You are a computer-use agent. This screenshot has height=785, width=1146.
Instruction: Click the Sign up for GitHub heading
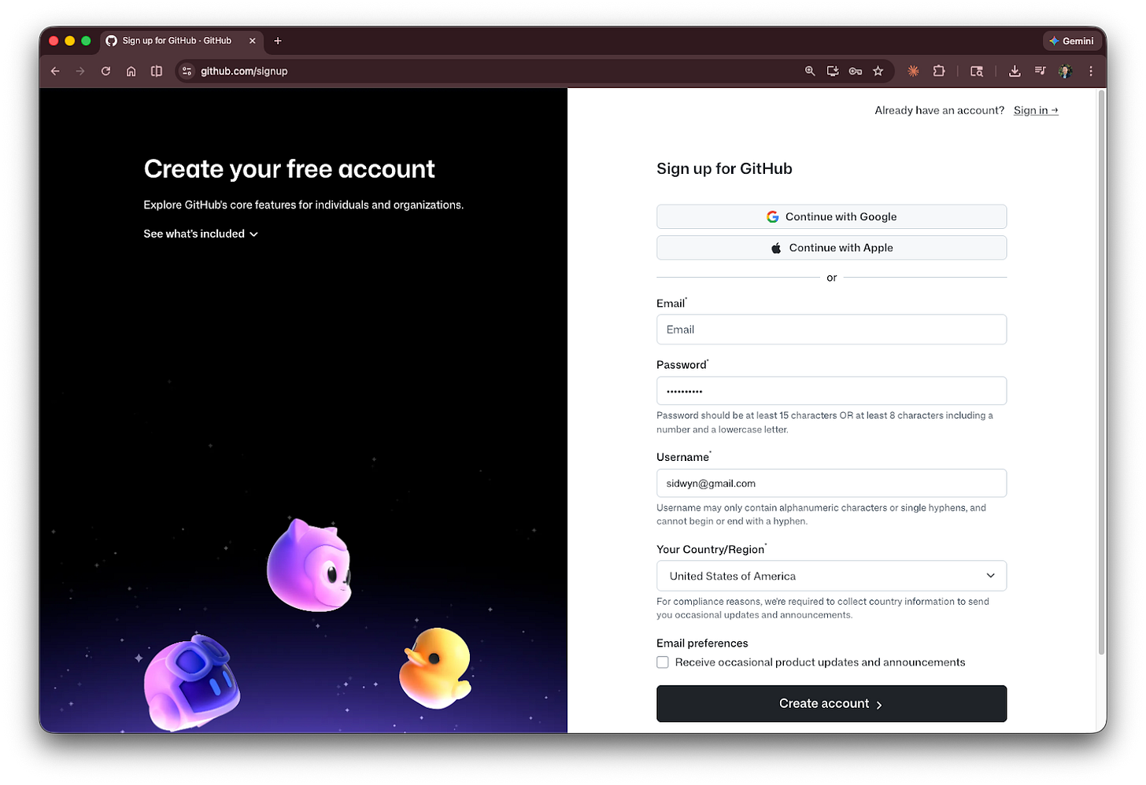[x=724, y=168]
